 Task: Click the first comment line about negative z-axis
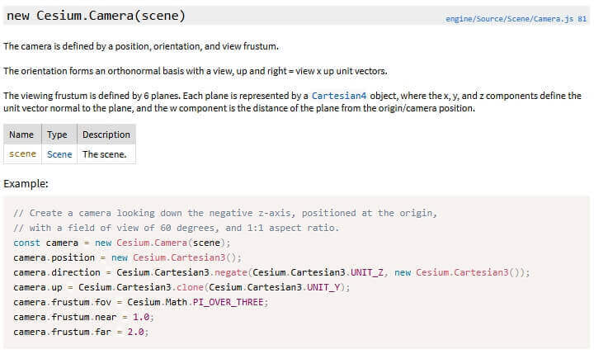[x=225, y=213]
